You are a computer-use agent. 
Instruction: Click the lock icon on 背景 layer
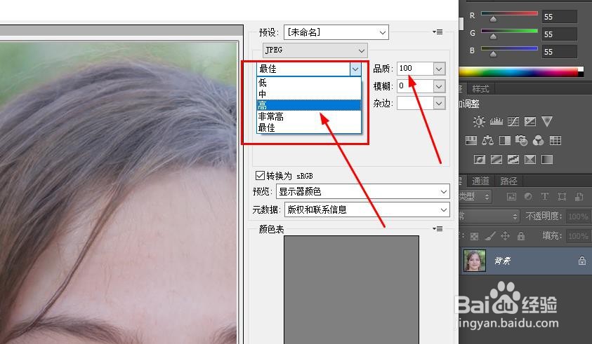581,261
